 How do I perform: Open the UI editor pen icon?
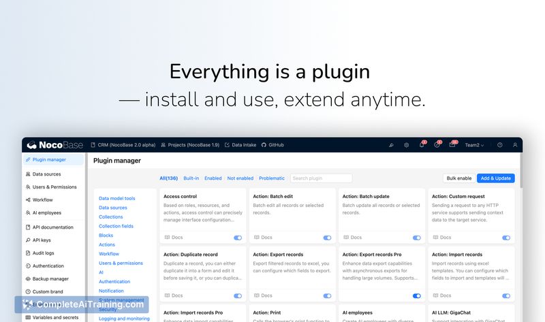[x=391, y=145]
